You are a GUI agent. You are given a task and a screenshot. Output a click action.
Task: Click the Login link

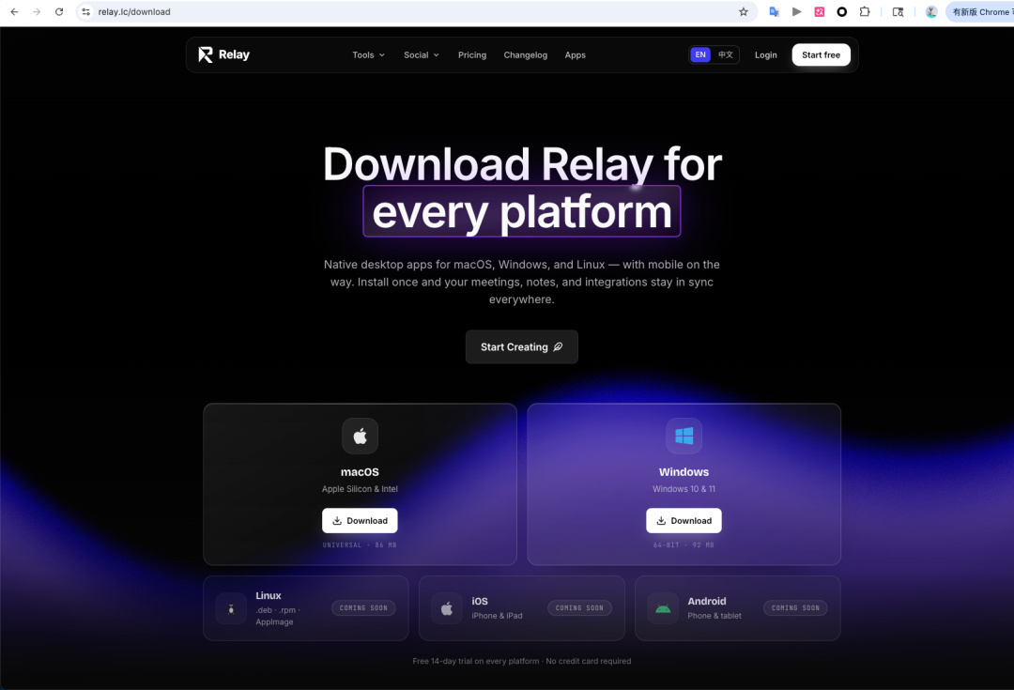pyautogui.click(x=766, y=55)
